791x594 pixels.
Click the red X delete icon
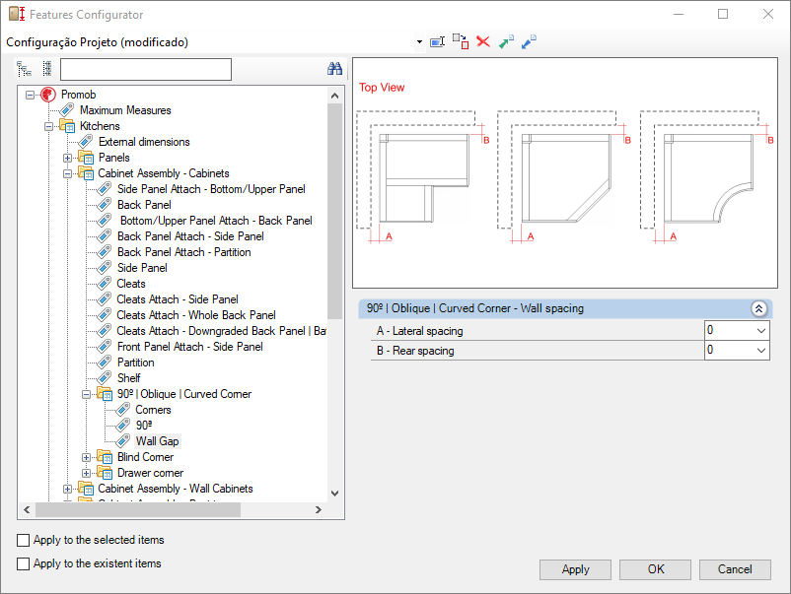point(483,41)
